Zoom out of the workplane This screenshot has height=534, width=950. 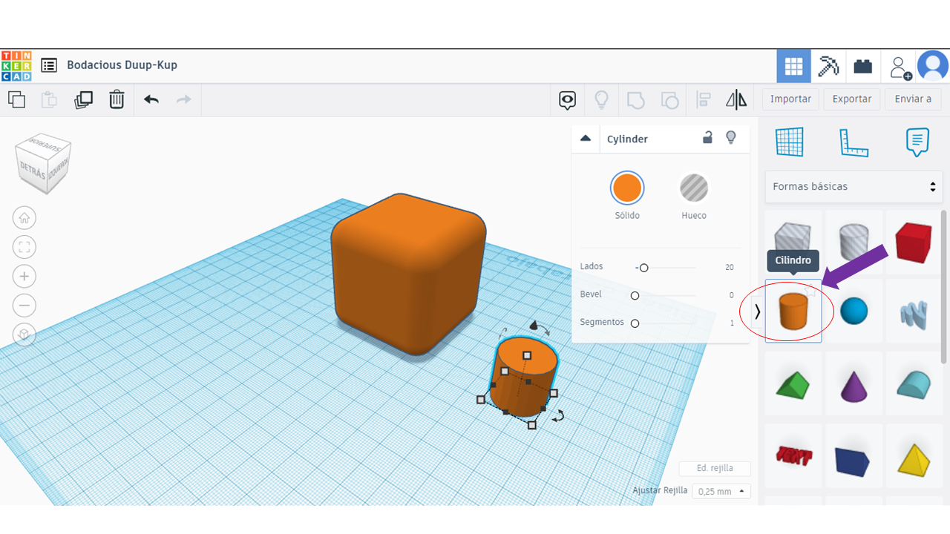[x=24, y=306]
